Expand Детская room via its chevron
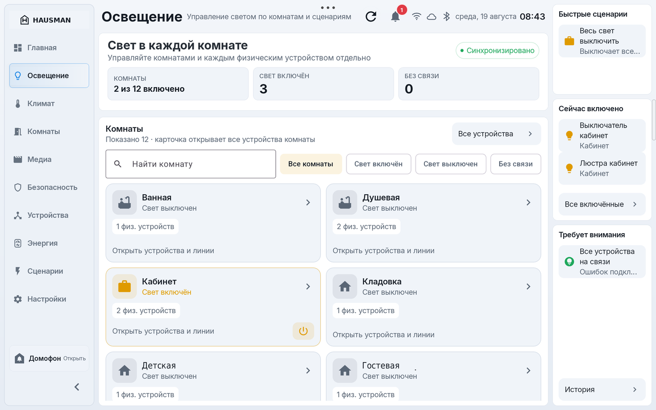The height and width of the screenshot is (410, 656). [308, 371]
